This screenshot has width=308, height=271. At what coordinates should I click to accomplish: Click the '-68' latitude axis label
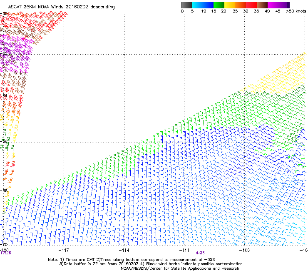4,191
